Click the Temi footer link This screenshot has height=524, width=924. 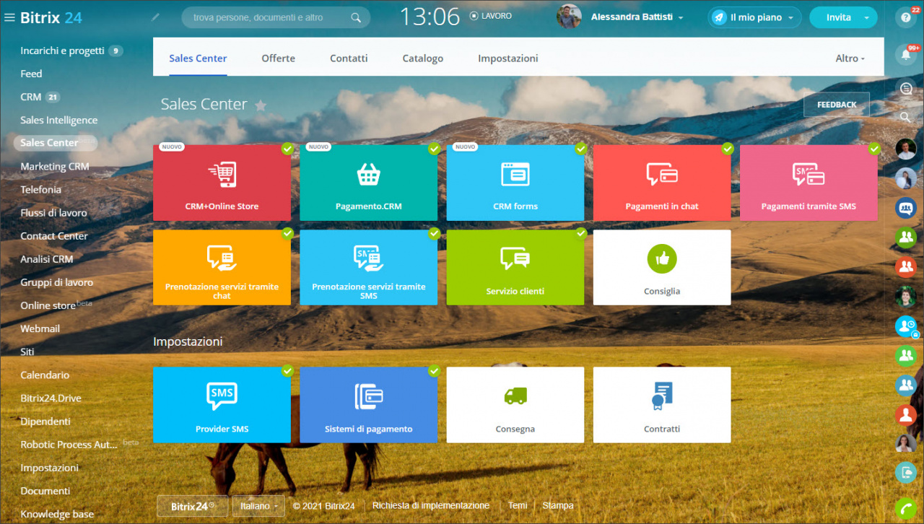pyautogui.click(x=518, y=506)
